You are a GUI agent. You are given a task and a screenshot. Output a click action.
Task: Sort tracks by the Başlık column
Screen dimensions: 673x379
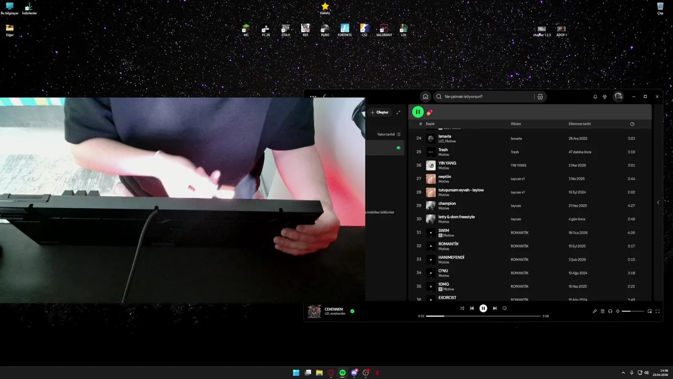point(430,124)
